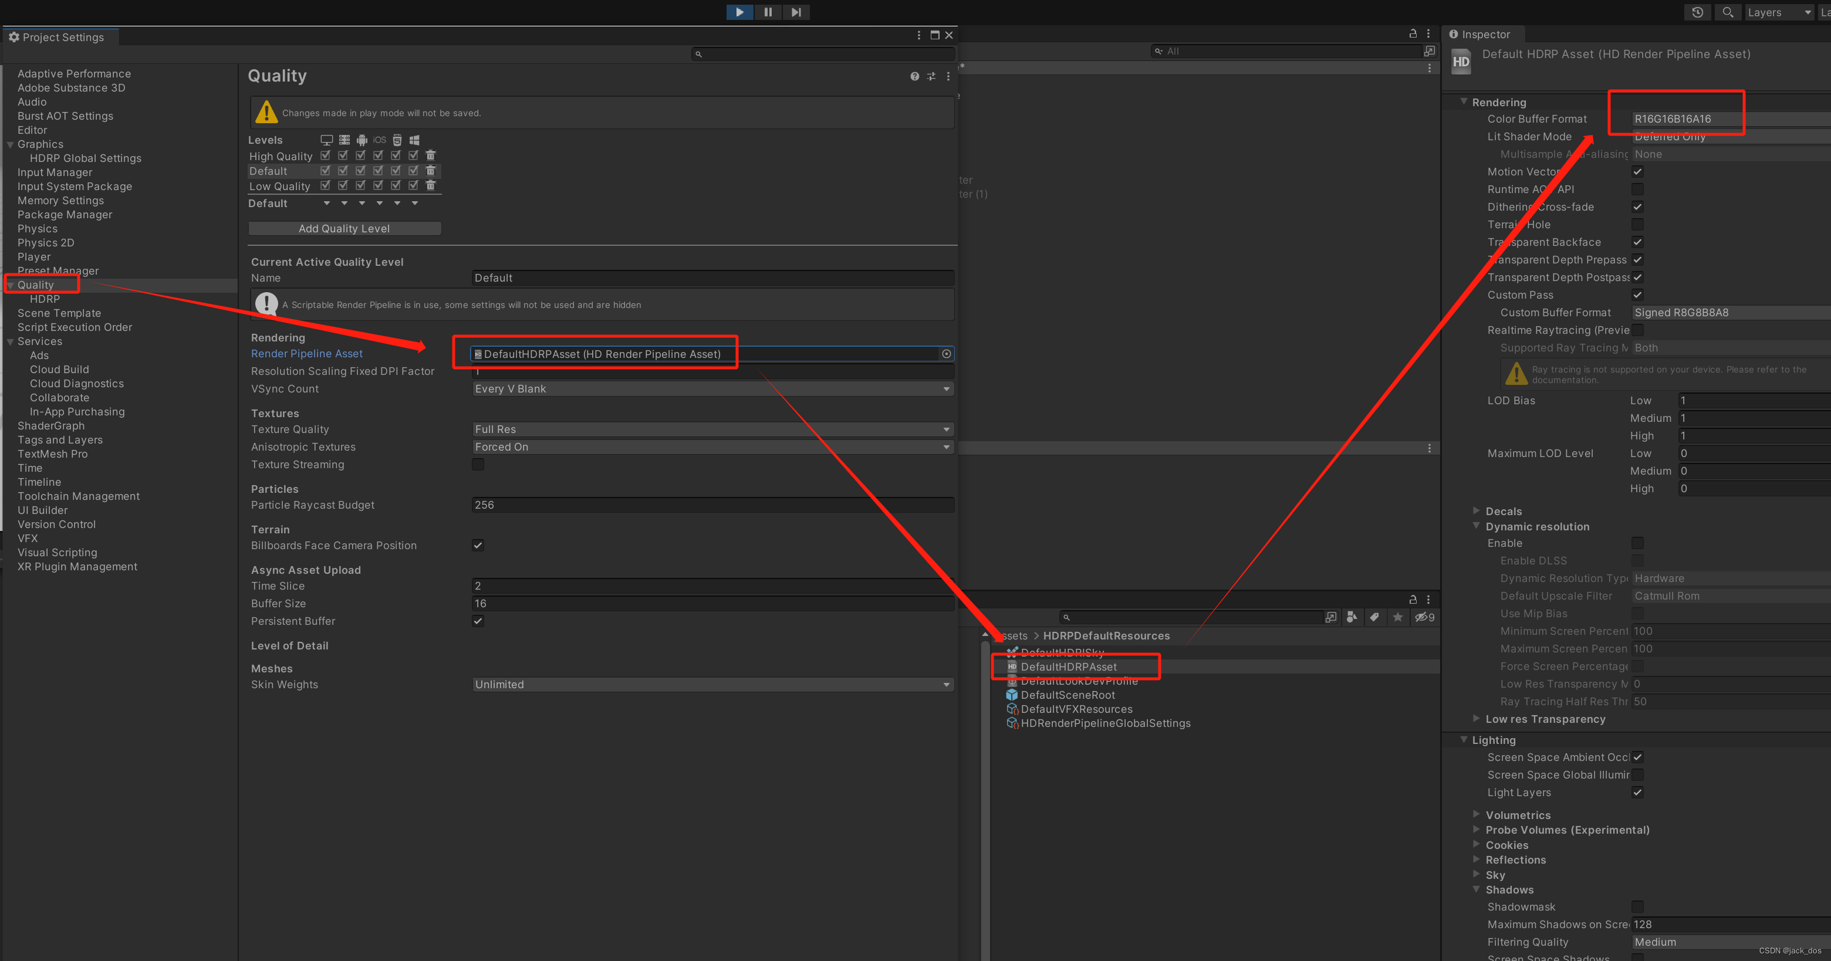Click the Search by Label tag icon

[1374, 617]
